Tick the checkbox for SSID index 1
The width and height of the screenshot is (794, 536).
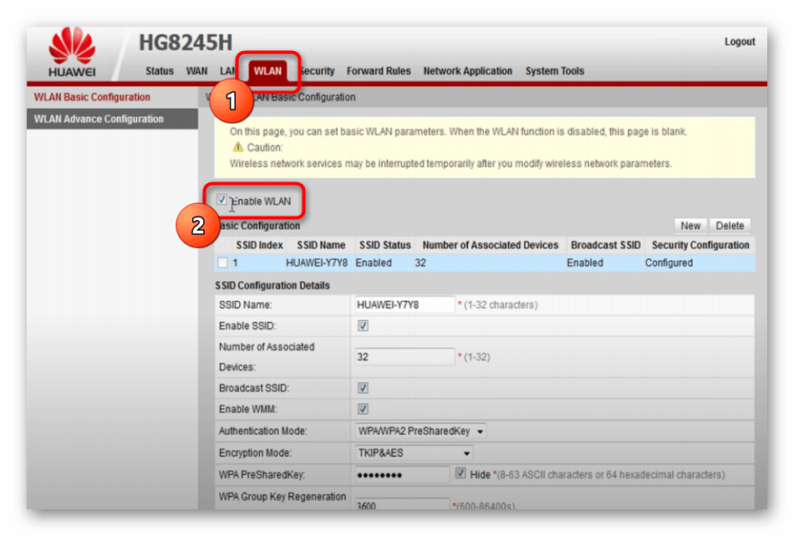tap(222, 263)
